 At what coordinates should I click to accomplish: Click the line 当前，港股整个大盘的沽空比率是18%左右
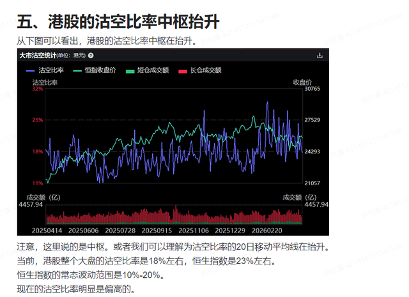point(147,261)
